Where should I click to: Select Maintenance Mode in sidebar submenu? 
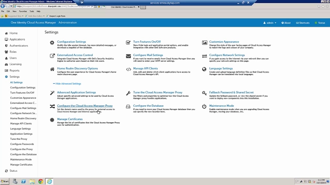[21, 159]
